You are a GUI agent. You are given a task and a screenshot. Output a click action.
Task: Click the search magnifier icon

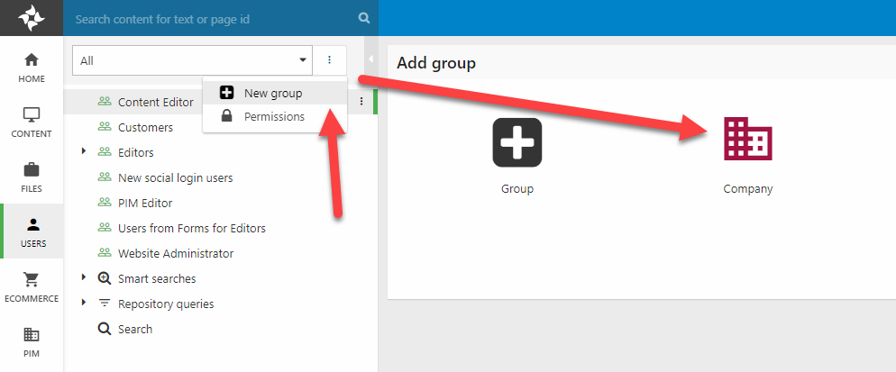point(363,18)
